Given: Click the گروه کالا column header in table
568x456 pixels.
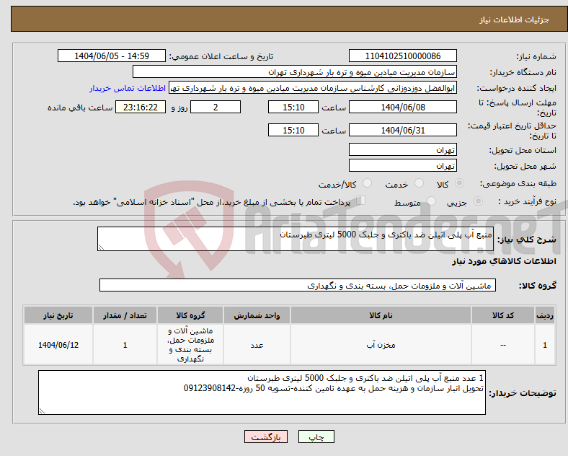Looking at the screenshot, I should coord(190,315).
